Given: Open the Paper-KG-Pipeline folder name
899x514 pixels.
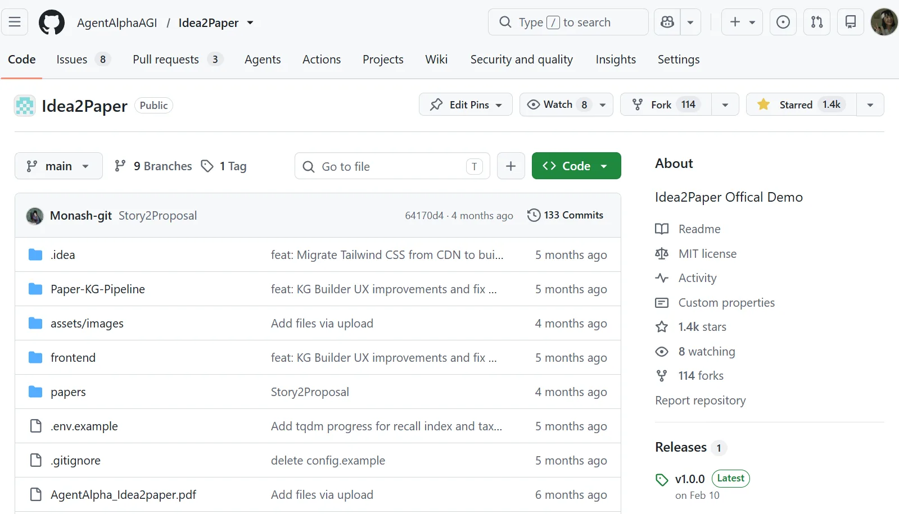Looking at the screenshot, I should coord(98,289).
